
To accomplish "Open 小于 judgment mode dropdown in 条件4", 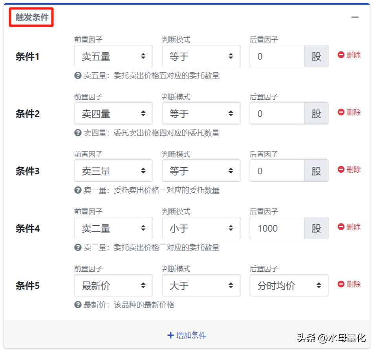I will [201, 228].
